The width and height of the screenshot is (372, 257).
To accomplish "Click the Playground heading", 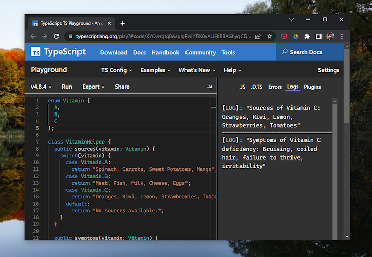I will coord(49,70).
